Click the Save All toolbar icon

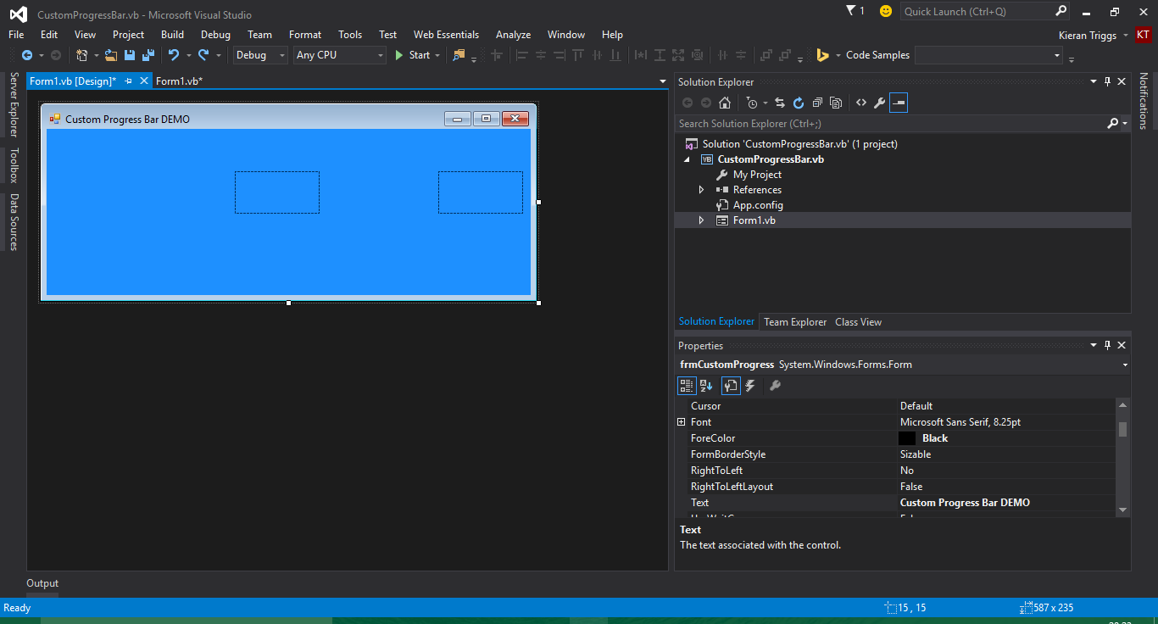click(148, 55)
